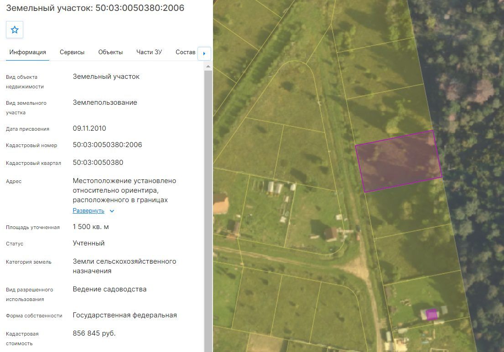Click the Форма собственности label
This screenshot has height=352, width=504.
tap(34, 316)
